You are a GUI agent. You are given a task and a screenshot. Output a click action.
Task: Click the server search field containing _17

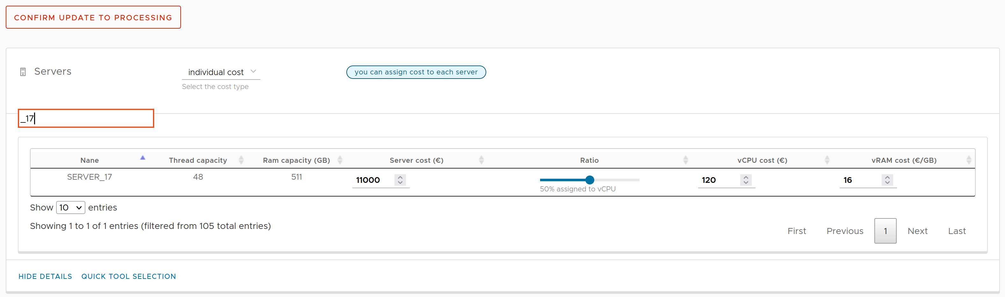tap(86, 118)
